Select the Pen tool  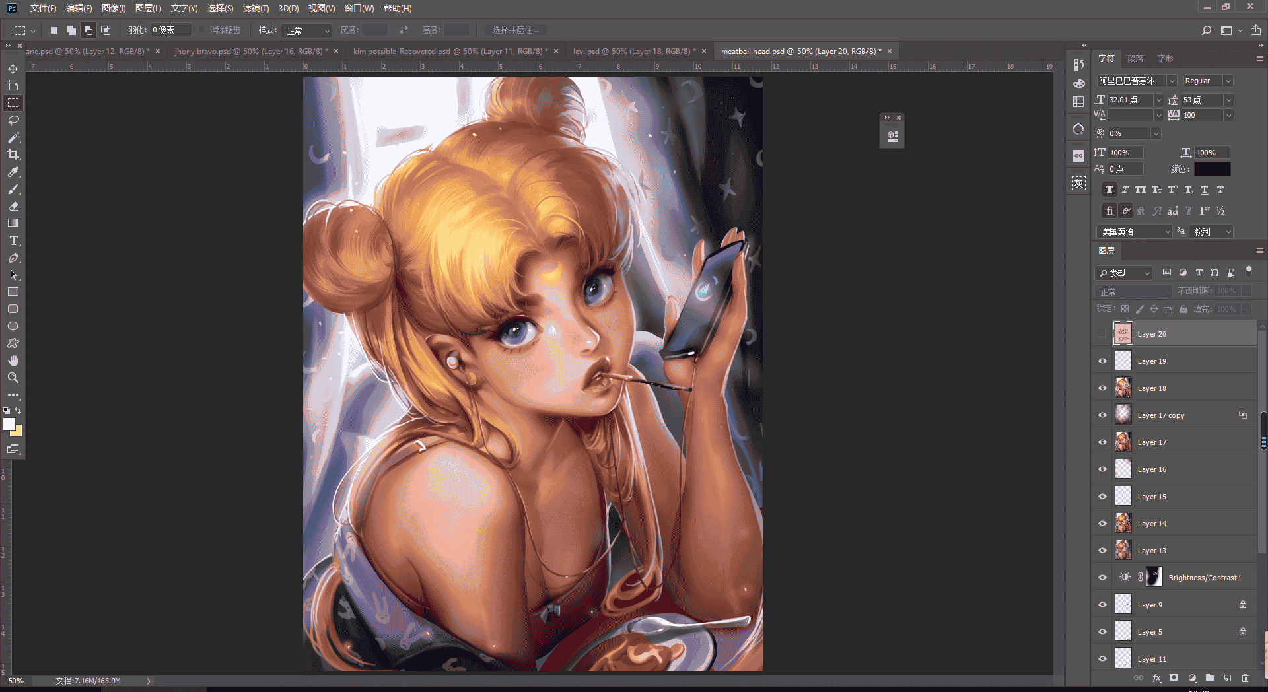[13, 258]
